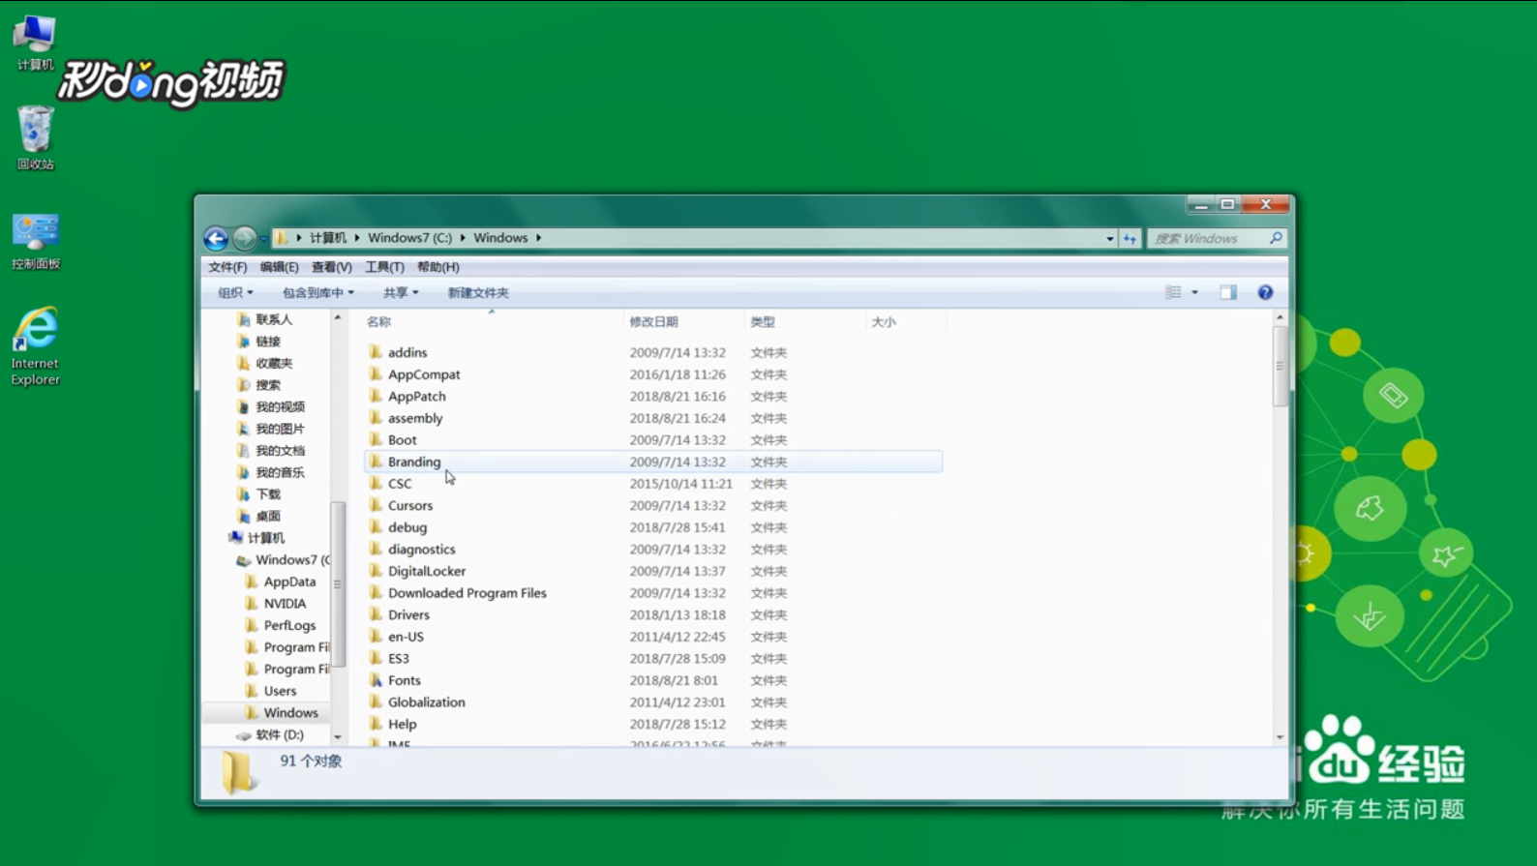Viewport: 1537px width, 866px height.
Task: Open the Tools menu
Action: (384, 267)
